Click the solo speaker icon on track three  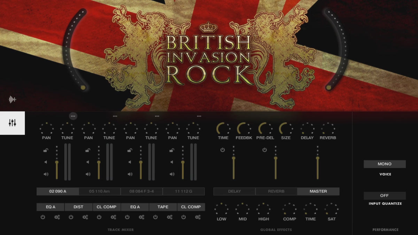130,174
